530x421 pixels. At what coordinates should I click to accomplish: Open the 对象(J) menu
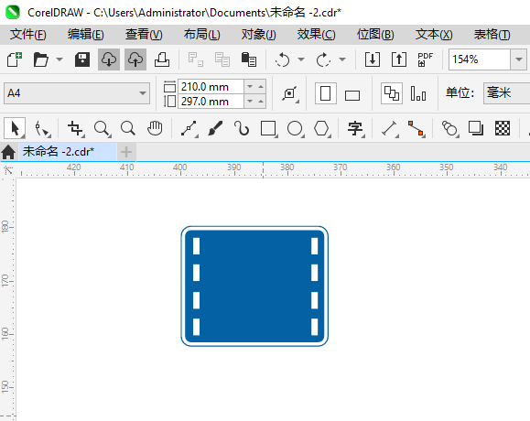tap(258, 35)
